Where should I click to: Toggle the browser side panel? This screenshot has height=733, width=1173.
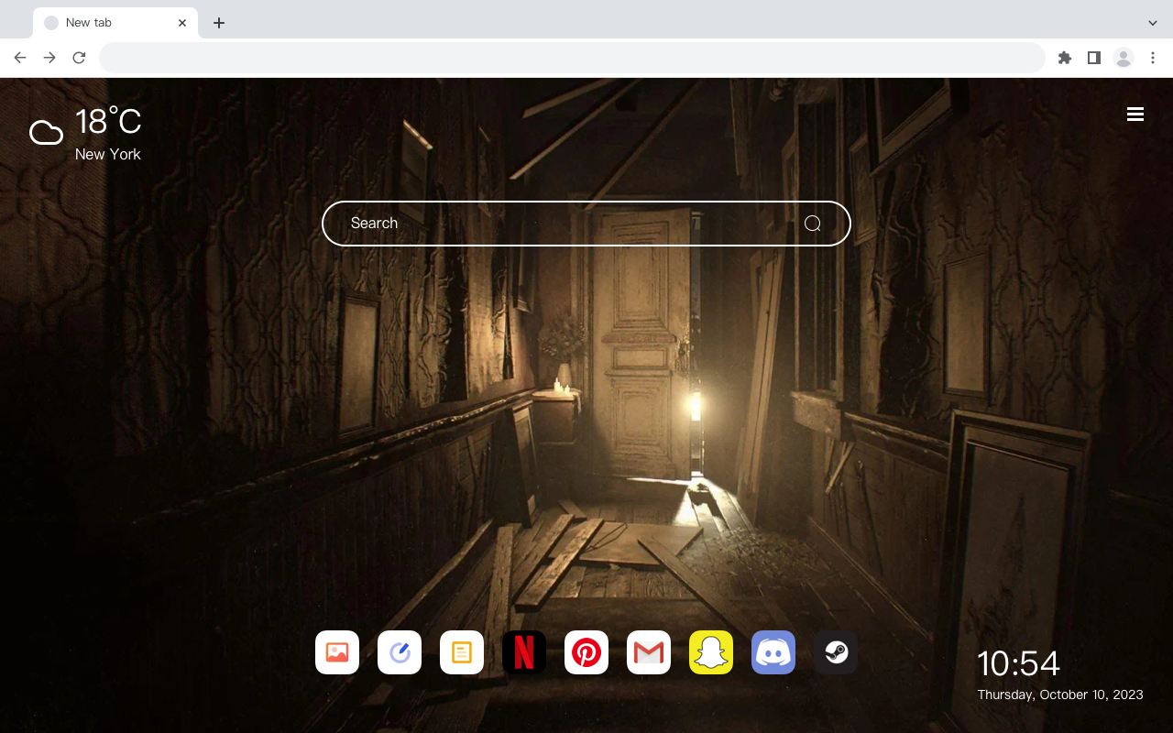1093,58
